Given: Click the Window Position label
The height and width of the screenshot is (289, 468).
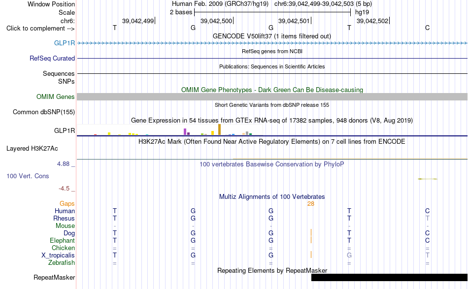Looking at the screenshot, I should 51,4.
